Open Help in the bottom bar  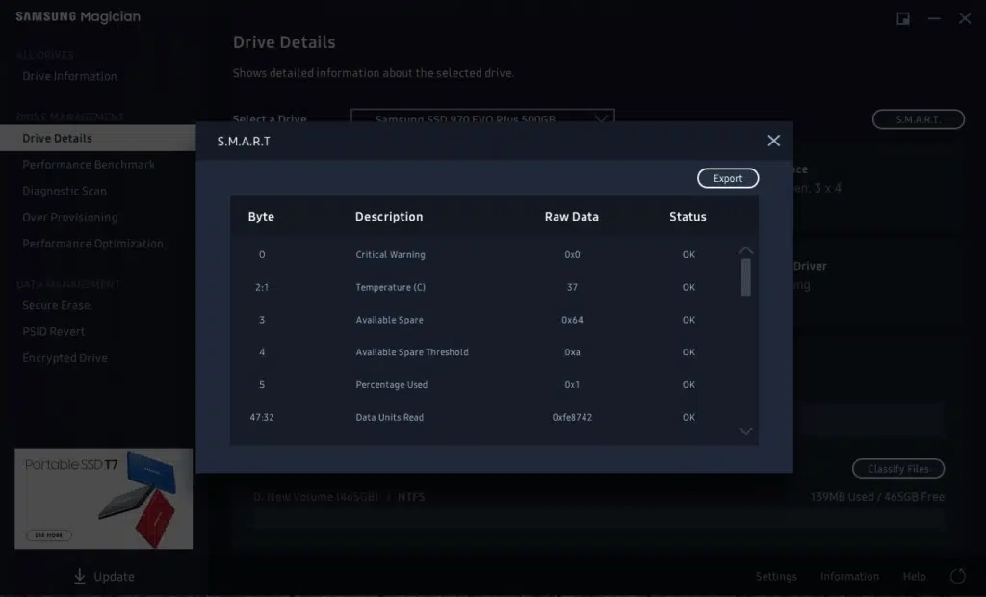915,576
